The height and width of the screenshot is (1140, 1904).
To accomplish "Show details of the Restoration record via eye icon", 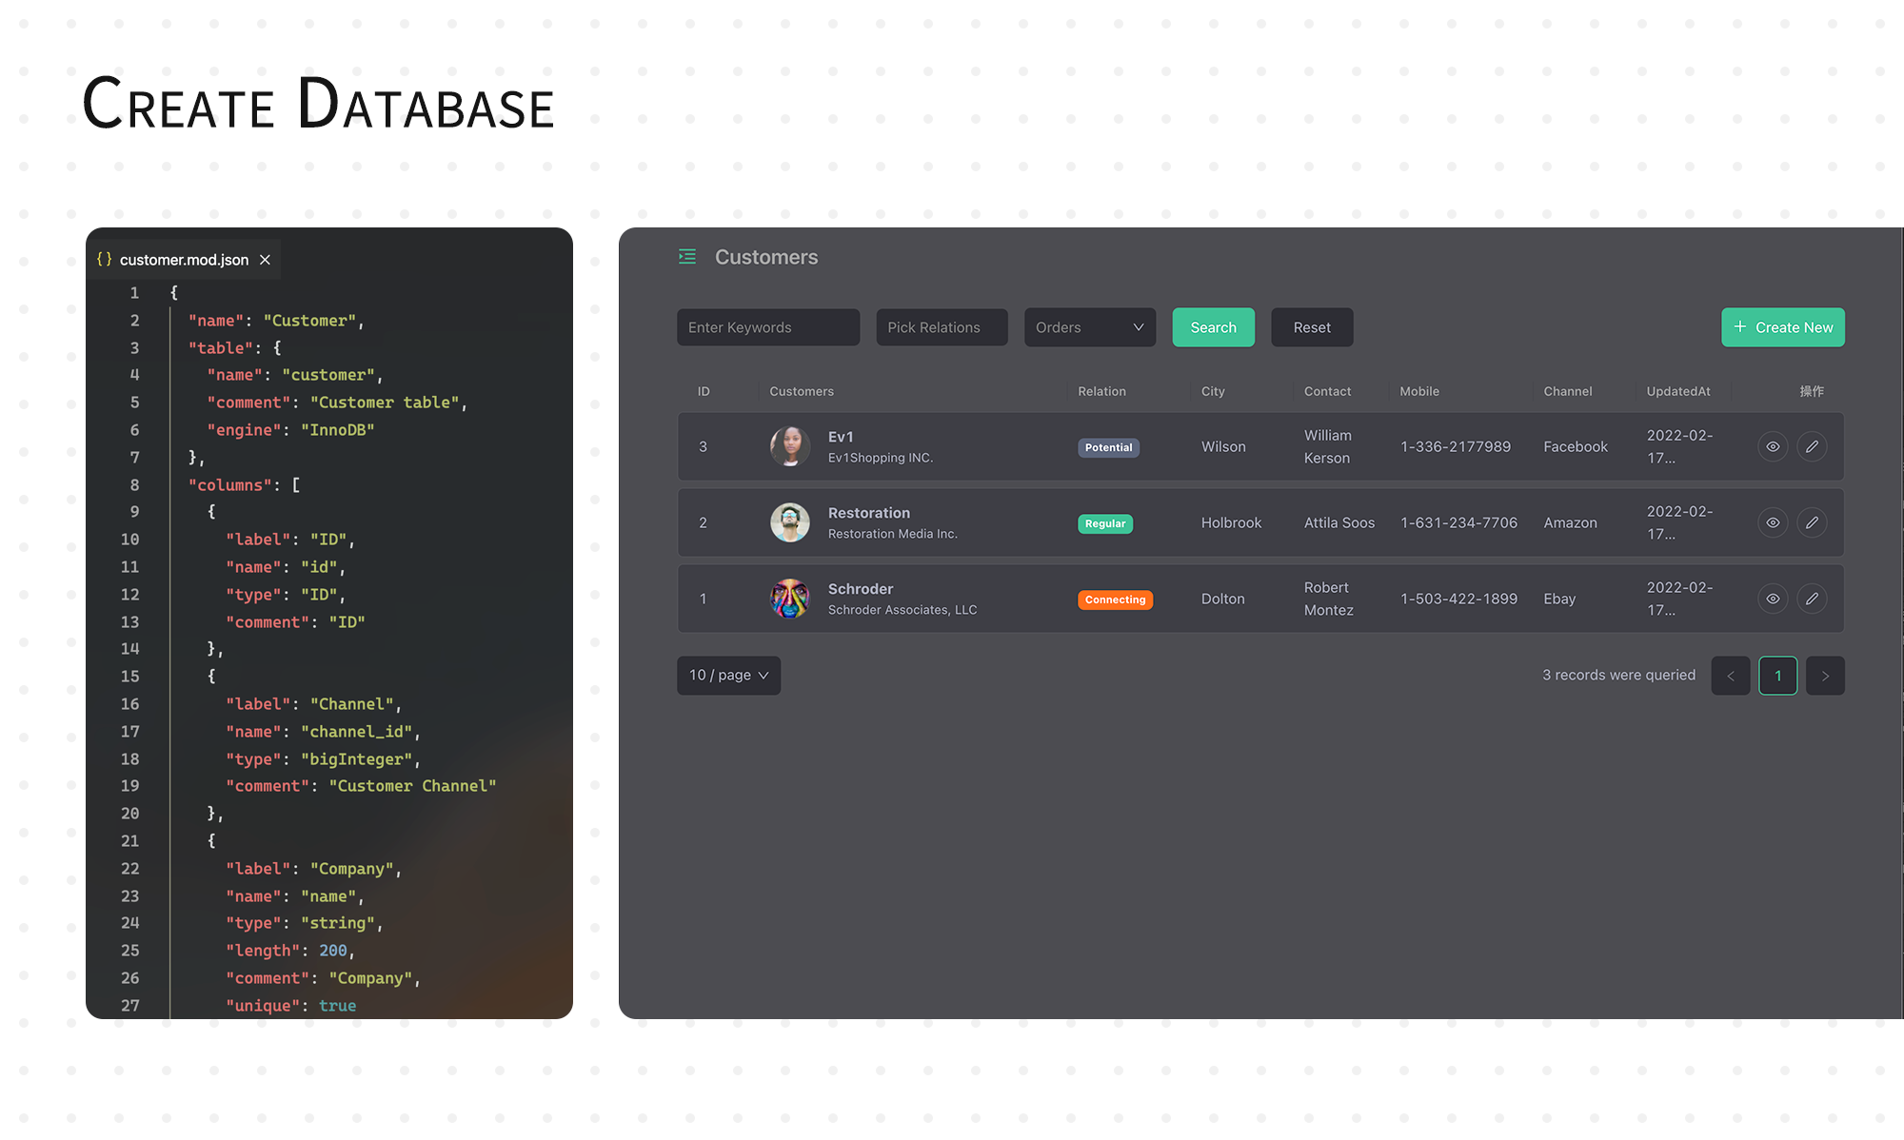I will point(1773,522).
